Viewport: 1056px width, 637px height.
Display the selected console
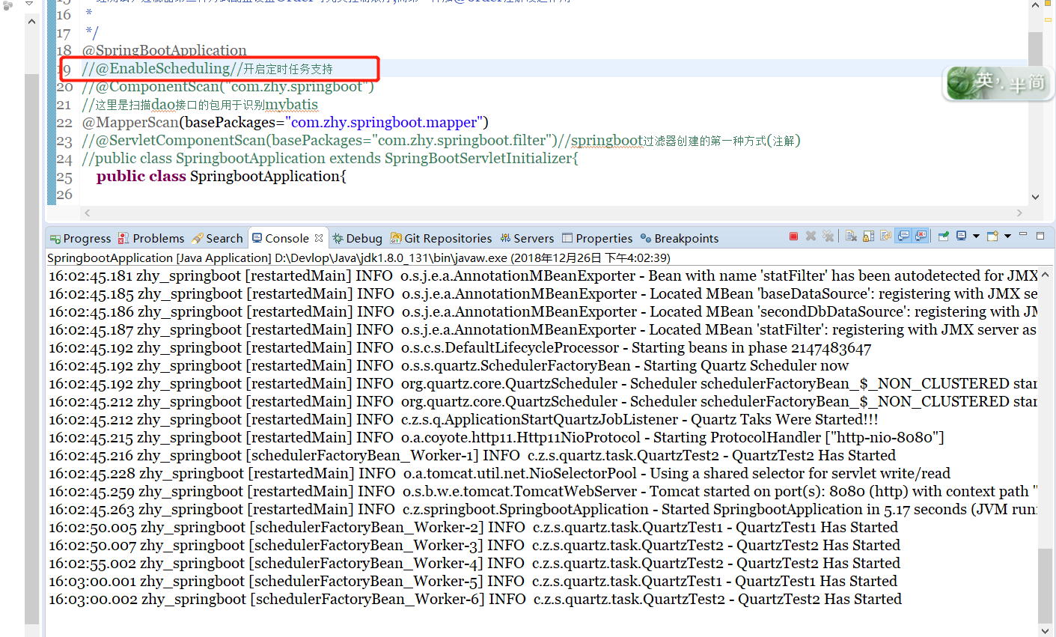coord(961,236)
